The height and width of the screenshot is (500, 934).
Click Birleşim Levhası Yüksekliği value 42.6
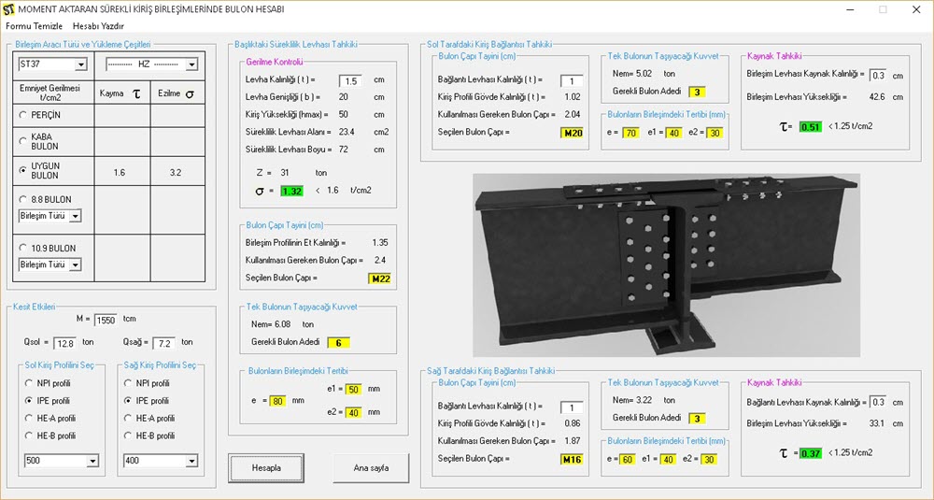coord(877,96)
